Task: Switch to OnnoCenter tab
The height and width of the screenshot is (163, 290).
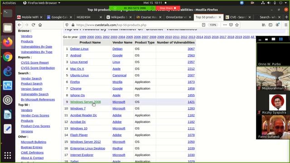Action: point(178,17)
